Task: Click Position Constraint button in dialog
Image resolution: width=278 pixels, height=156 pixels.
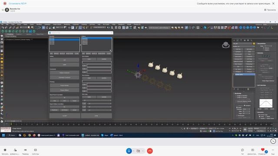Action: click(65, 73)
